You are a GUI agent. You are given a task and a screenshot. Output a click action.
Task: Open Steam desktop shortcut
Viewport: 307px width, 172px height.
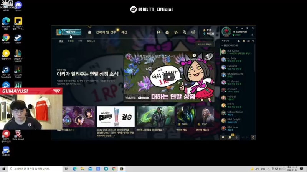(x=18, y=39)
